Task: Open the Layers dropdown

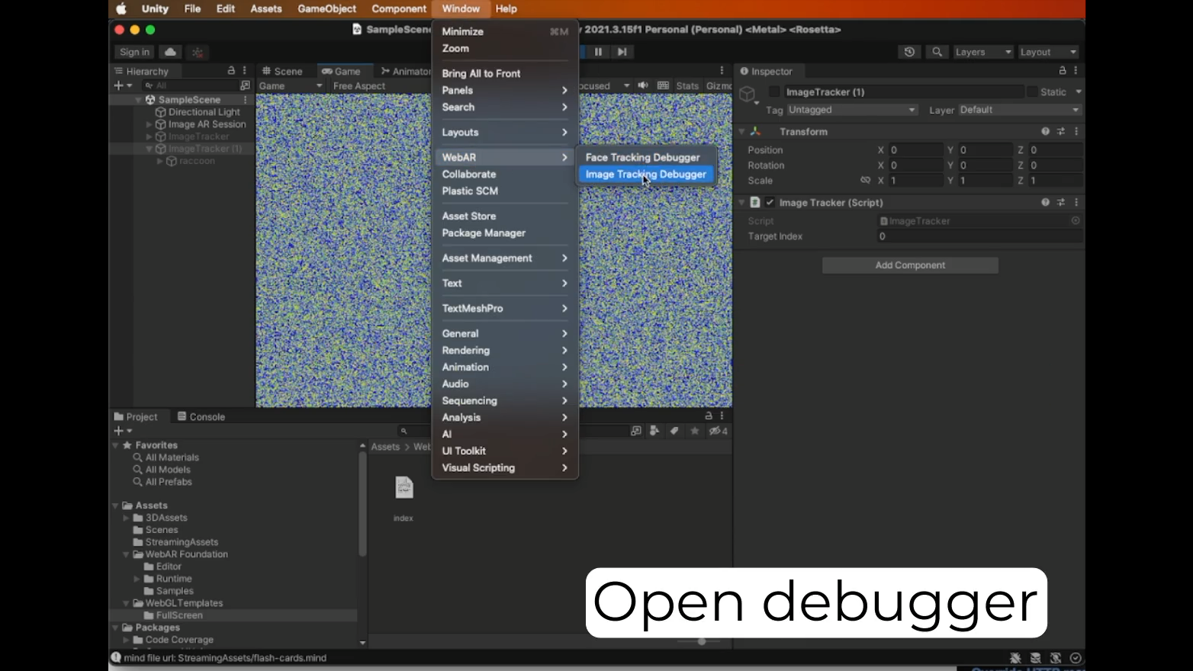Action: 982,52
